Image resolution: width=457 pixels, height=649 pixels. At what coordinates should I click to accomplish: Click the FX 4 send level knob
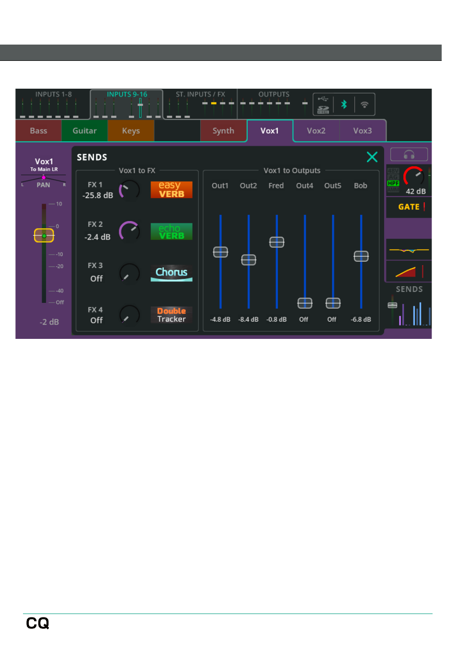(129, 315)
